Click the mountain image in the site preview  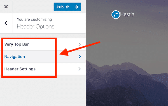tap(127, 84)
